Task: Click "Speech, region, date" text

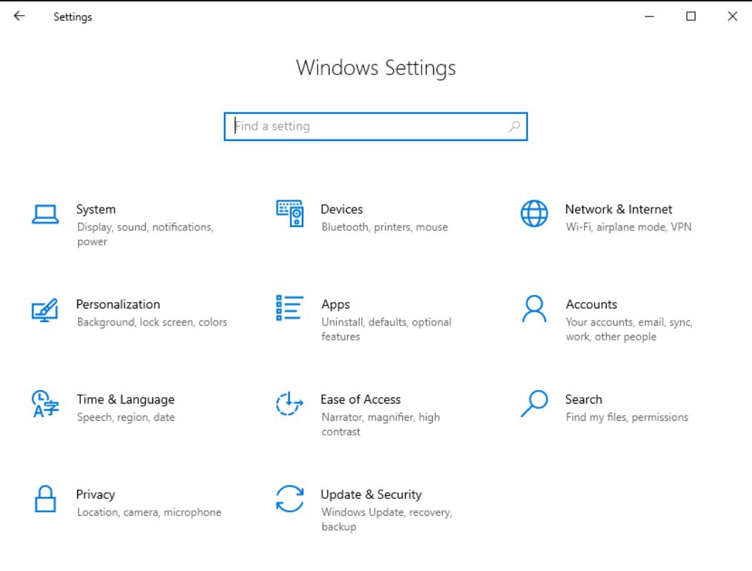Action: (x=126, y=418)
